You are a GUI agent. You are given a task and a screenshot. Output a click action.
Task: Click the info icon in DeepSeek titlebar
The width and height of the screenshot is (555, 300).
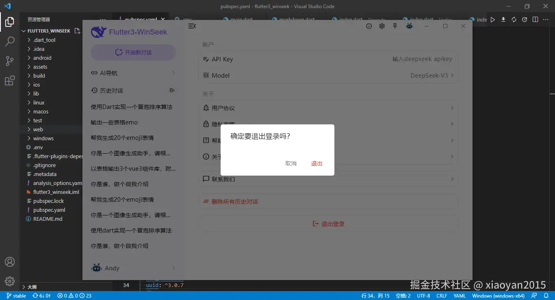pyautogui.click(x=369, y=26)
